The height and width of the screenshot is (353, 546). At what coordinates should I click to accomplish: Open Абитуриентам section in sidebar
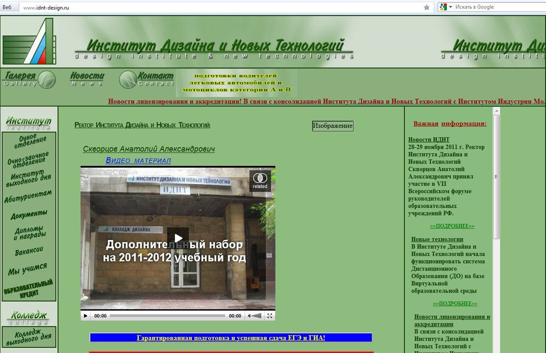coord(28,196)
